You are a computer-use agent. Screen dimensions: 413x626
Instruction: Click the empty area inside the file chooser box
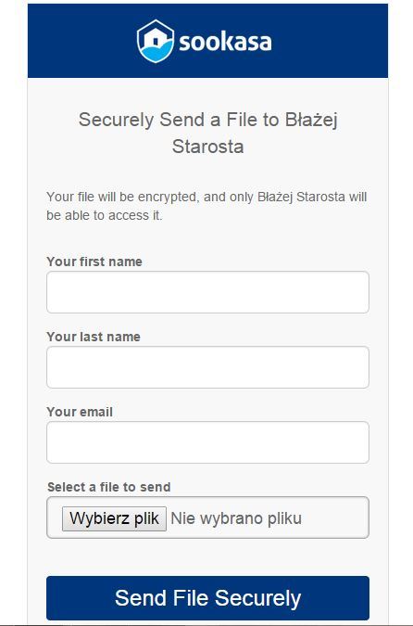(x=335, y=517)
